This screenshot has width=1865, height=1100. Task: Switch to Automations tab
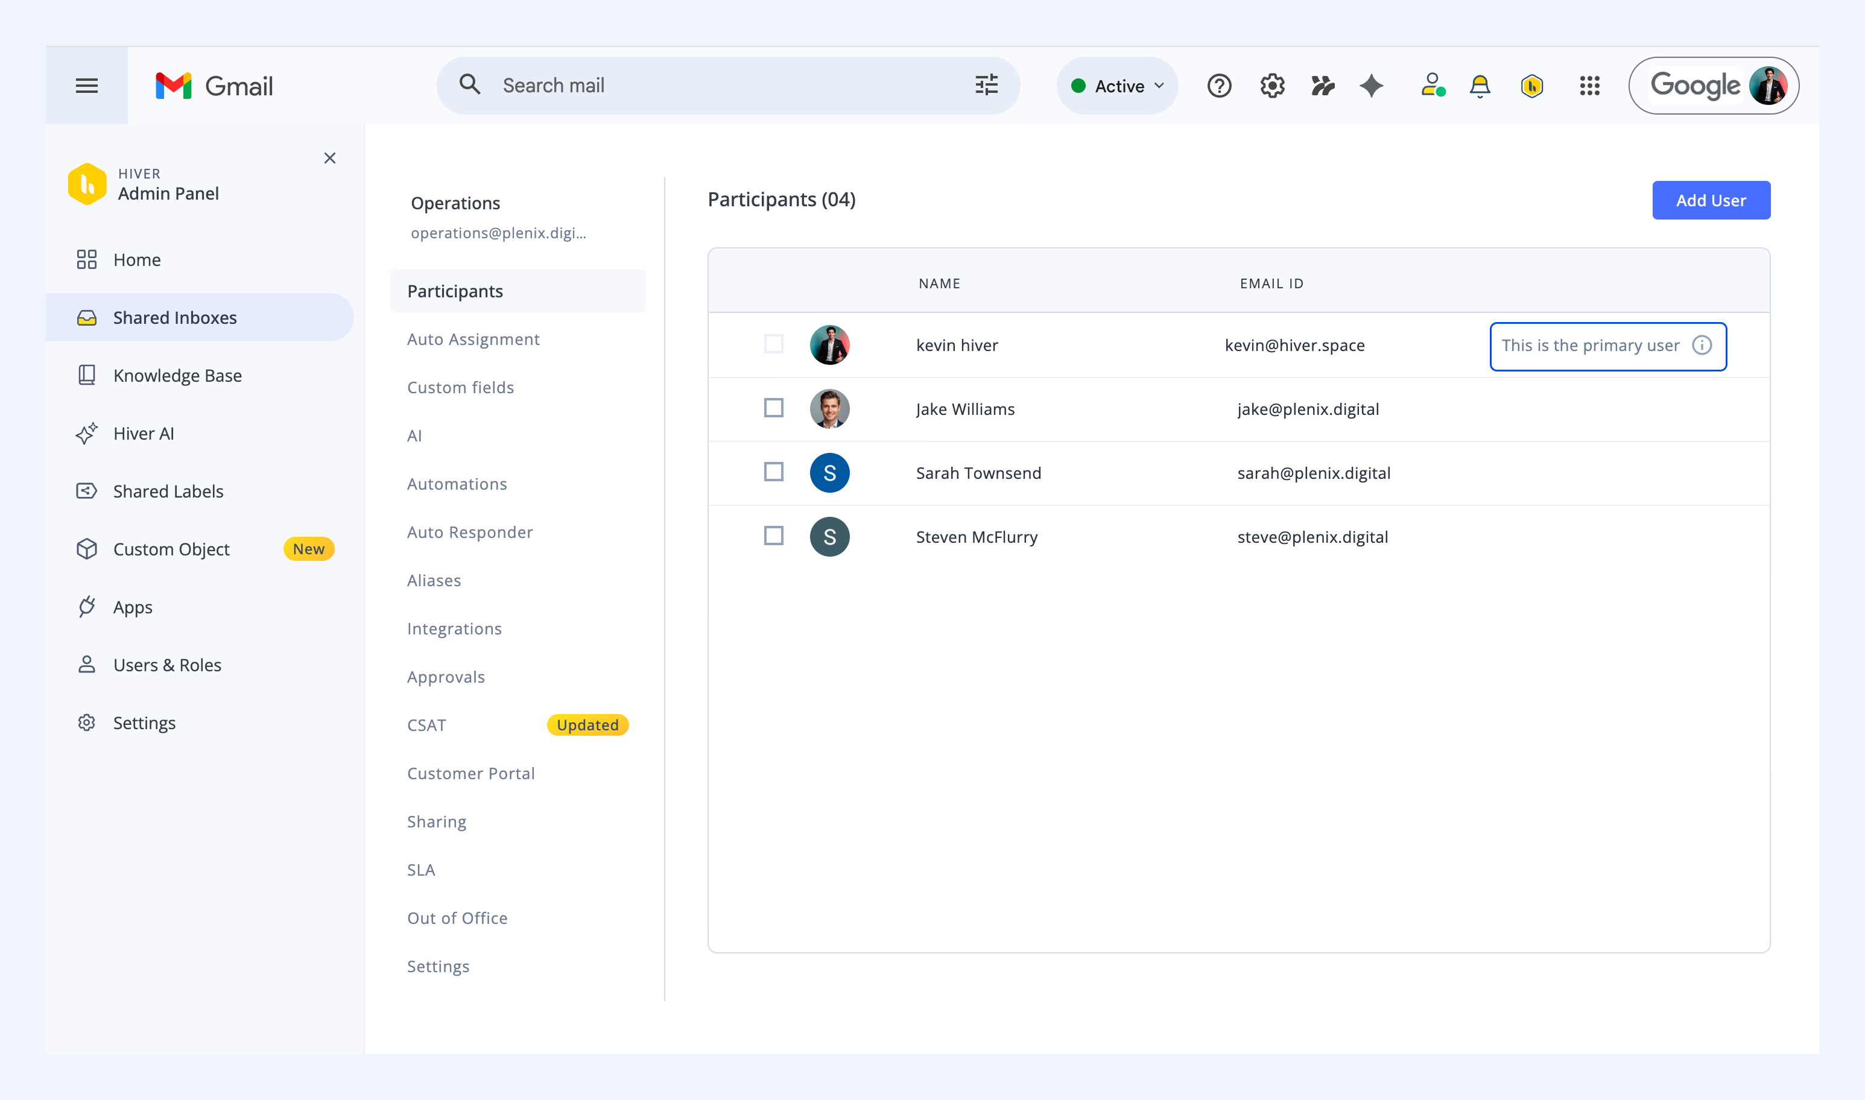click(457, 484)
